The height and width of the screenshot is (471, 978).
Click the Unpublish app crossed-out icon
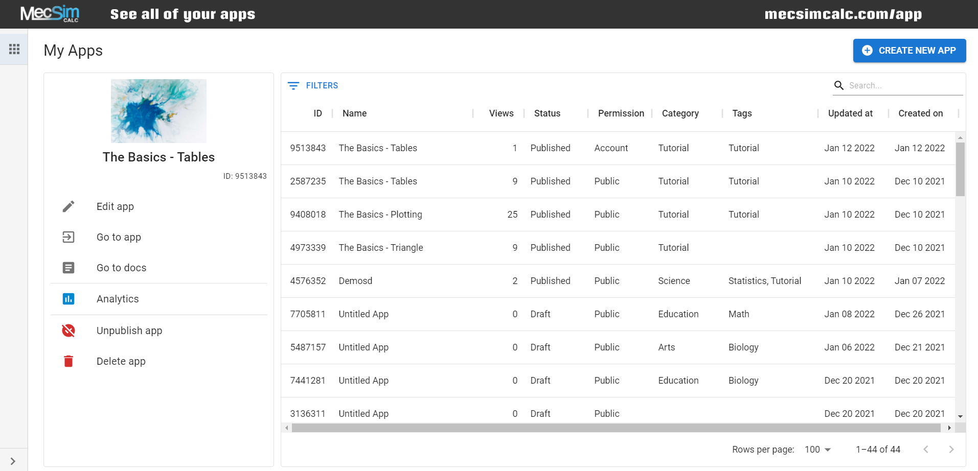point(69,331)
